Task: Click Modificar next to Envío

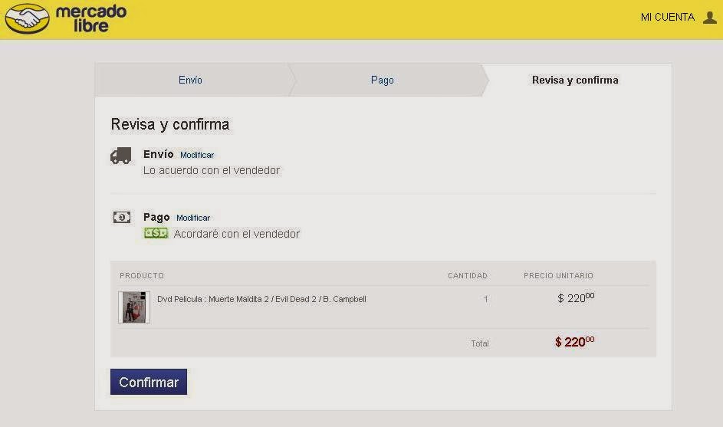Action: (197, 155)
